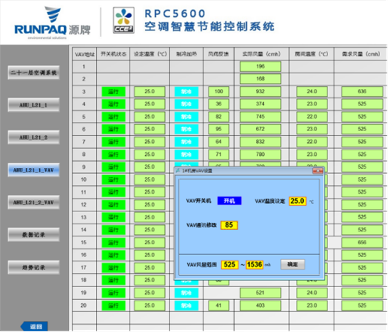Viewport: 388px width, 332px height.
Task: Toggle VAV 3 制冷 mode indicator
Action: click(186, 91)
